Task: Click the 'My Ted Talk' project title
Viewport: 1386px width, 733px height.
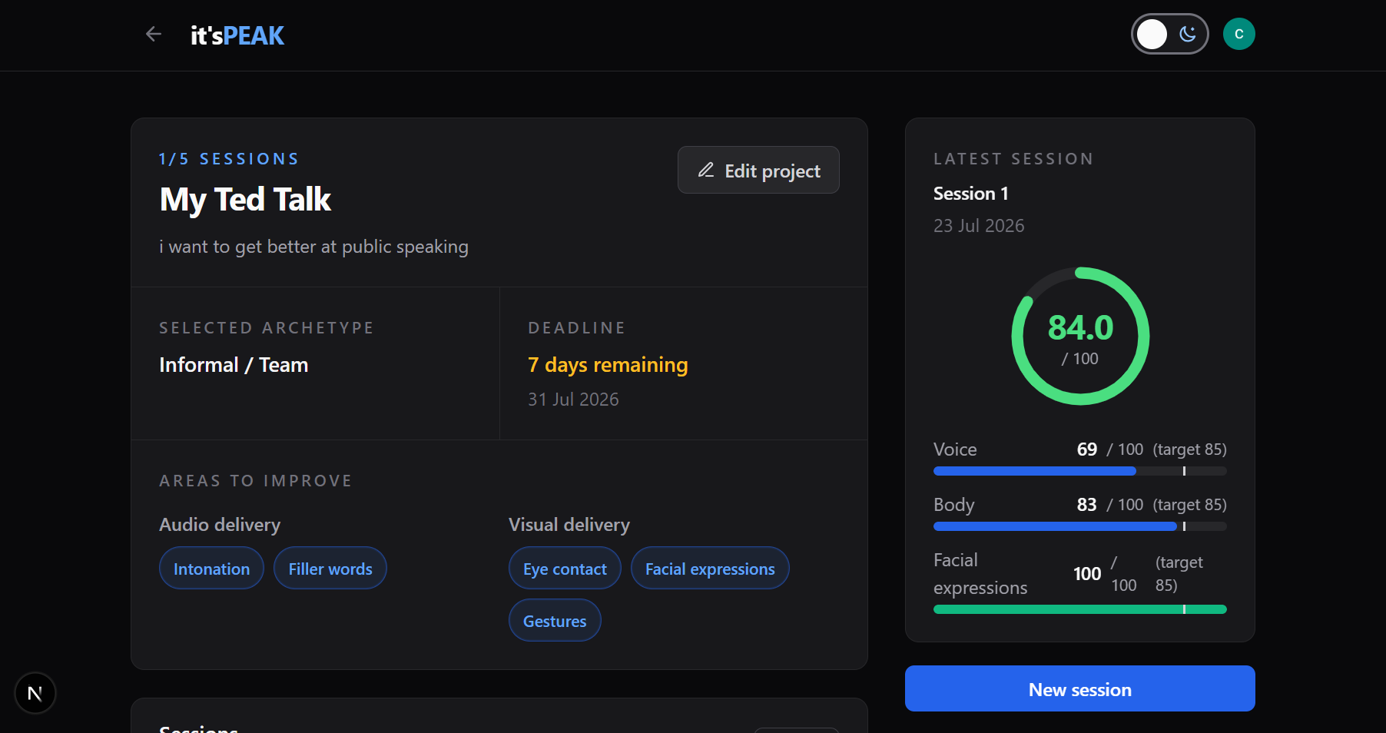Action: (245, 200)
